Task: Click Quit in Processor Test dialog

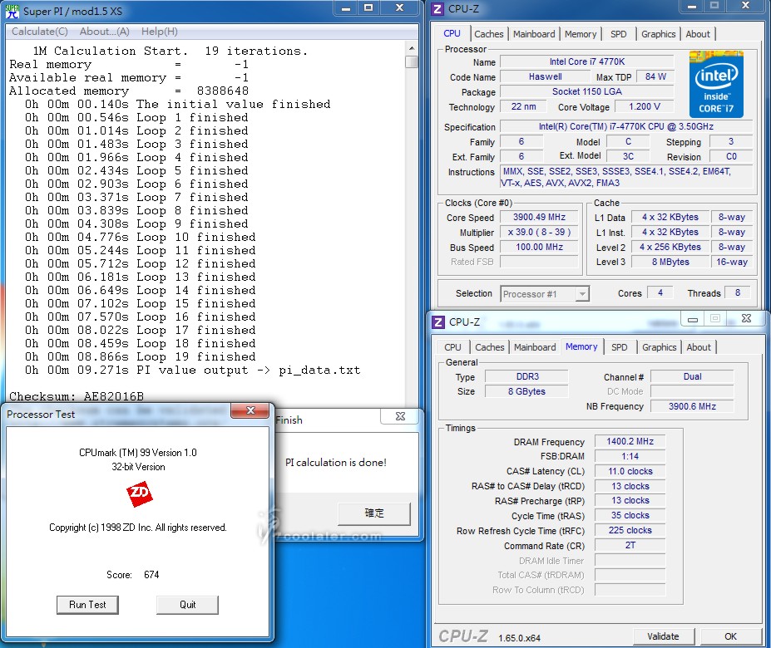Action: tap(187, 605)
